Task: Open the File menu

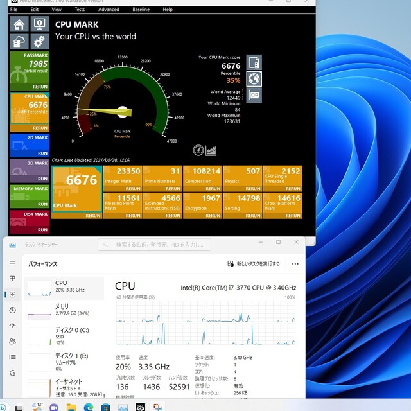Action: tap(14, 10)
